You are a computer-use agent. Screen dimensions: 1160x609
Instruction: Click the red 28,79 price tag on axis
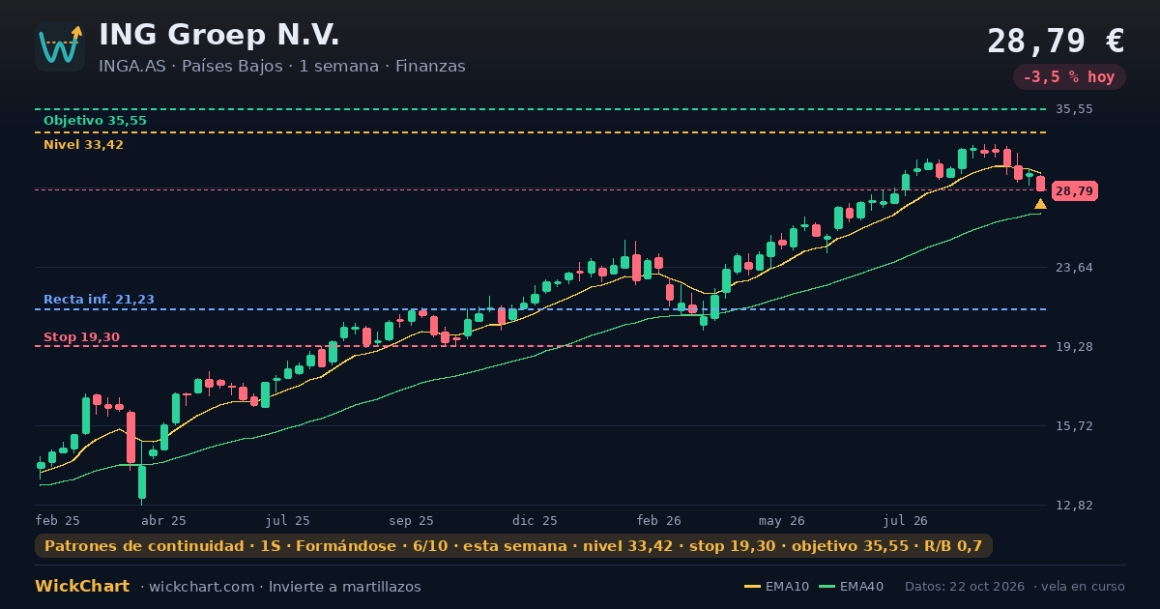(x=1074, y=191)
